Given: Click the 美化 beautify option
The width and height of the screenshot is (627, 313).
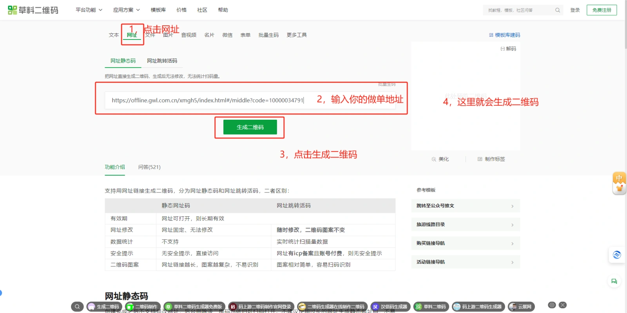Looking at the screenshot, I should [x=440, y=159].
